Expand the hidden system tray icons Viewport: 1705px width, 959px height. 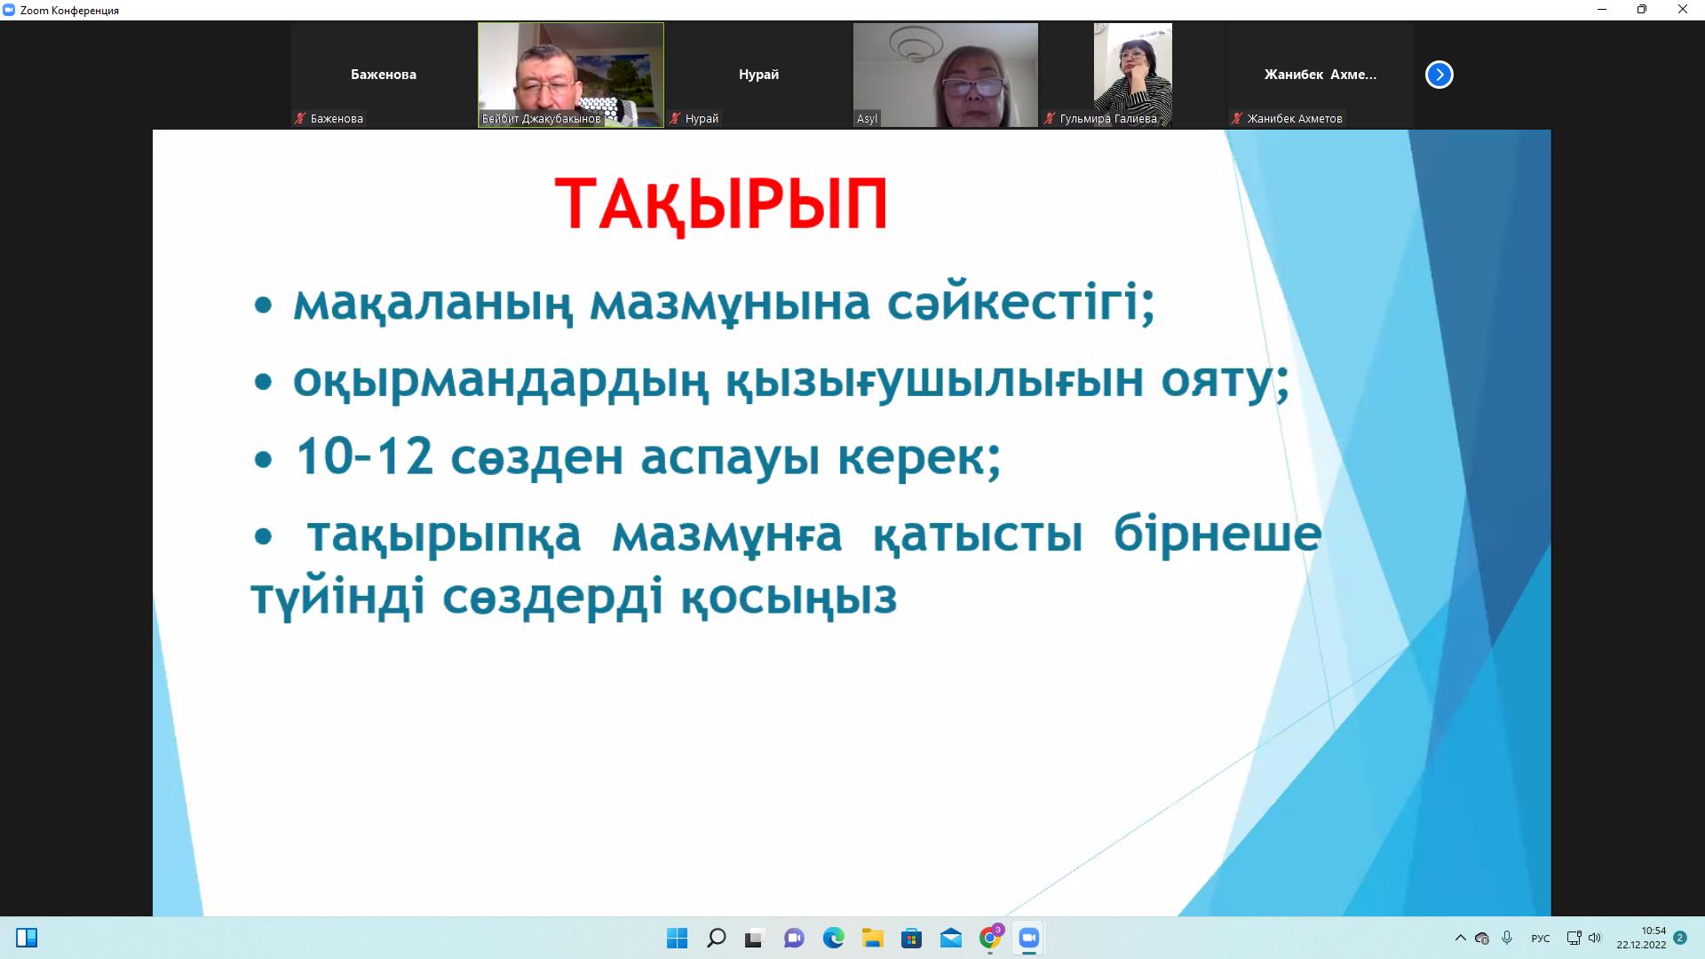(1460, 938)
